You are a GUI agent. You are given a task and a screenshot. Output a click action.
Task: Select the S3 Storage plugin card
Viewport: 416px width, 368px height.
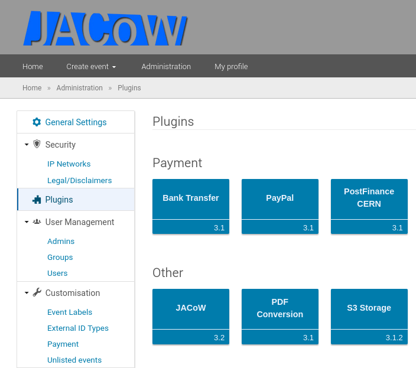369,308
